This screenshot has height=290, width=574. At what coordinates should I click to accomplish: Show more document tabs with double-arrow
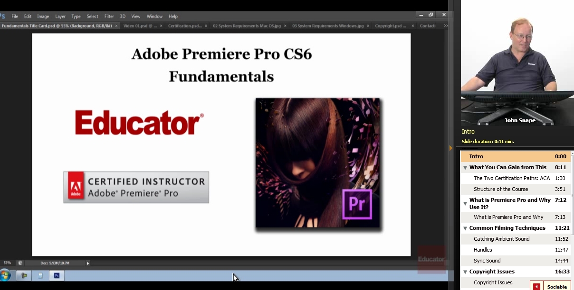(x=445, y=26)
